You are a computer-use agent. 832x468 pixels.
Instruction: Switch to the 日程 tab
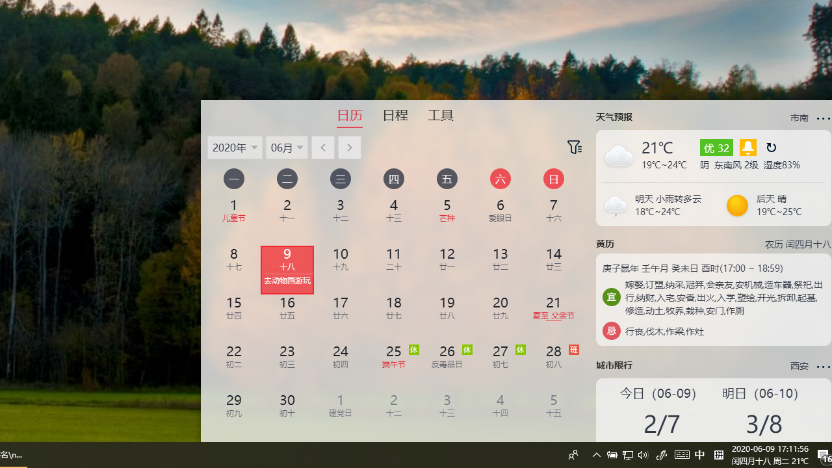395,116
